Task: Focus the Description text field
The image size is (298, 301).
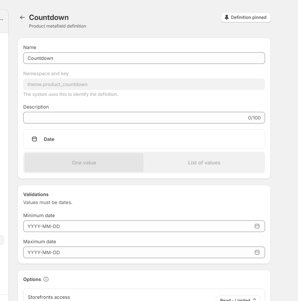Action: 134,118
